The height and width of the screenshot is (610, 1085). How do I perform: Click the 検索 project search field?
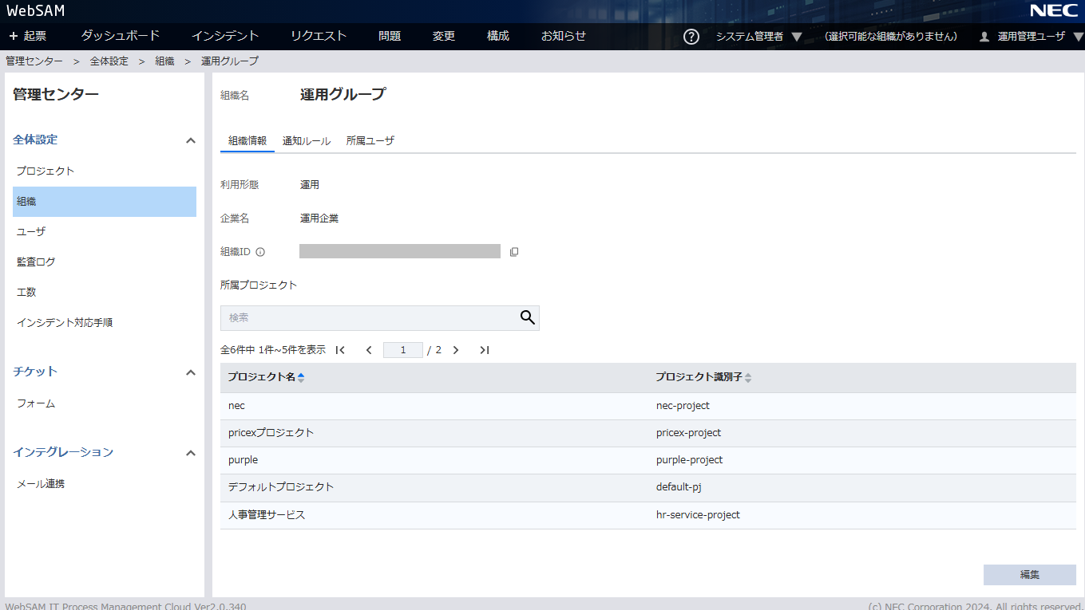(x=367, y=317)
